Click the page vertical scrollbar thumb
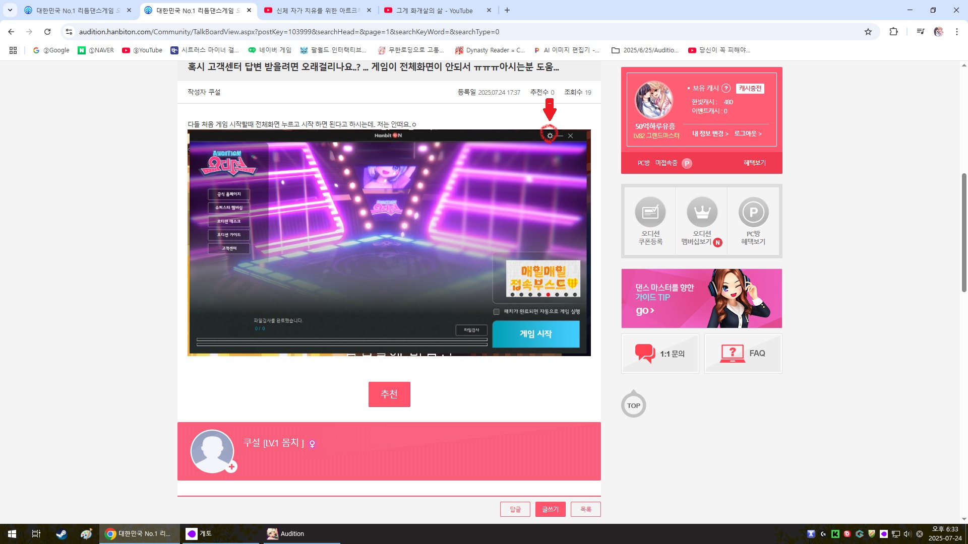Viewport: 968px width, 544px height. coord(964,232)
